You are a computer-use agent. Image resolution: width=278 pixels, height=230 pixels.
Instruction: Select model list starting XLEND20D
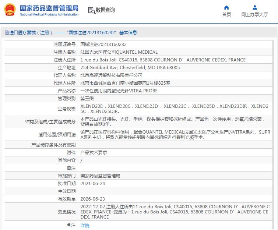point(175,109)
